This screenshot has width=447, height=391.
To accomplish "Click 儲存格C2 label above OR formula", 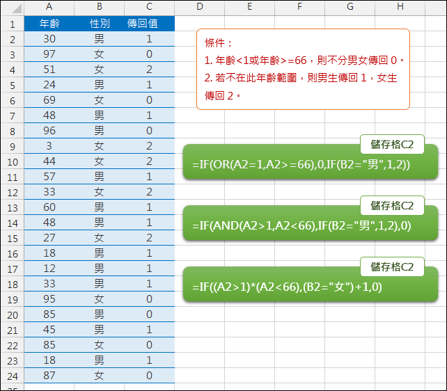I will (392, 145).
